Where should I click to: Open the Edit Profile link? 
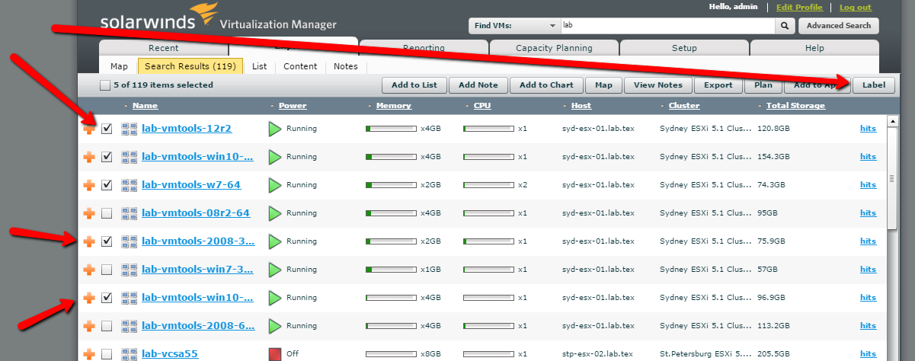click(799, 8)
